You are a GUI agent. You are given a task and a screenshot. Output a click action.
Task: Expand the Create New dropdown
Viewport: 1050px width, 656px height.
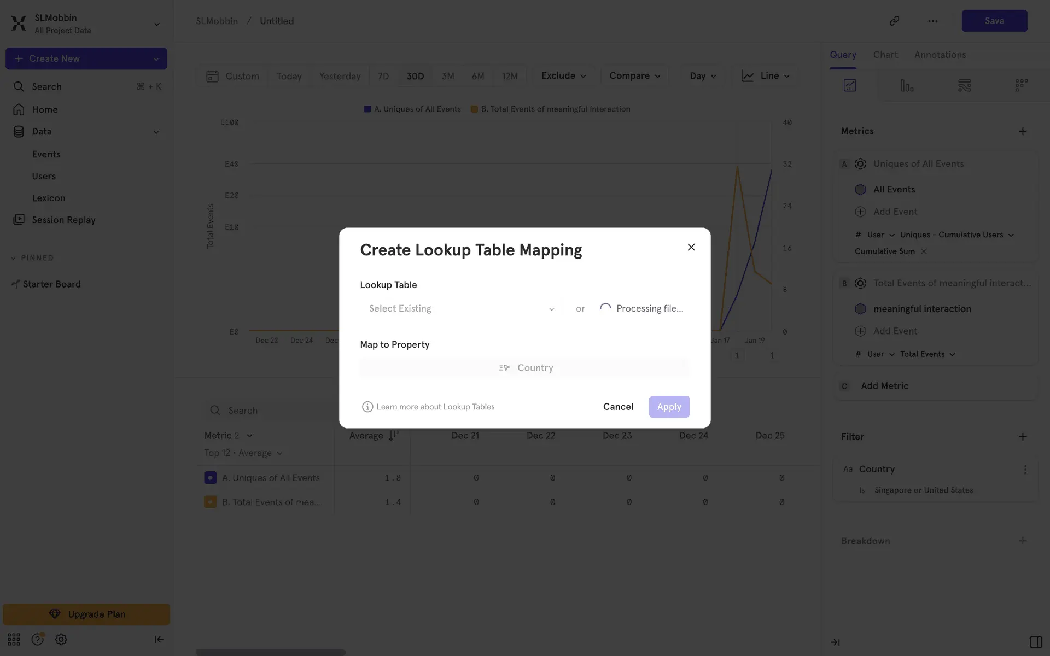(156, 58)
